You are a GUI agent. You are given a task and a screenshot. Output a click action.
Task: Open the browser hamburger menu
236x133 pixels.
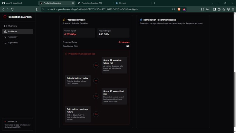pos(233,9)
